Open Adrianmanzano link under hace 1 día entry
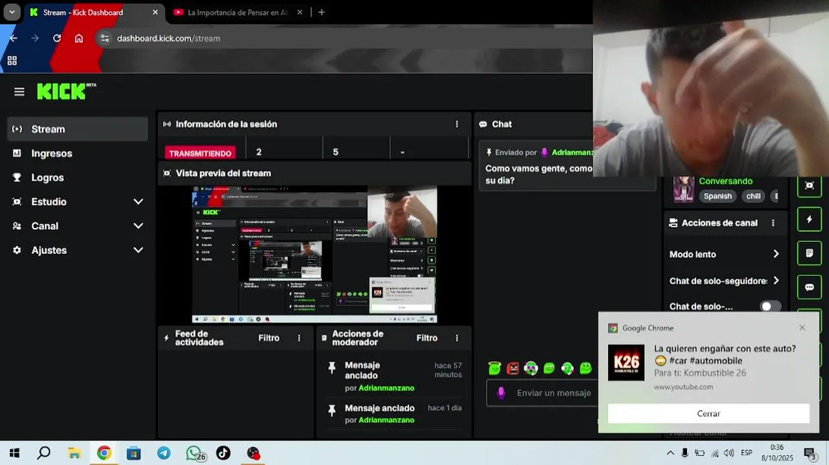This screenshot has width=829, height=465. coord(386,420)
